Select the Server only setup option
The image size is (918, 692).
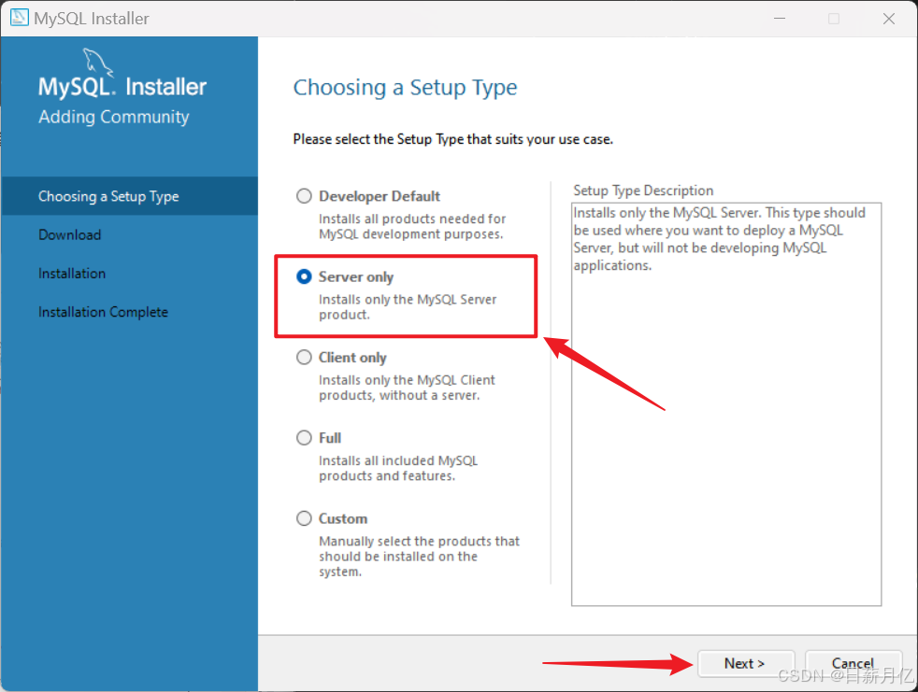click(304, 276)
